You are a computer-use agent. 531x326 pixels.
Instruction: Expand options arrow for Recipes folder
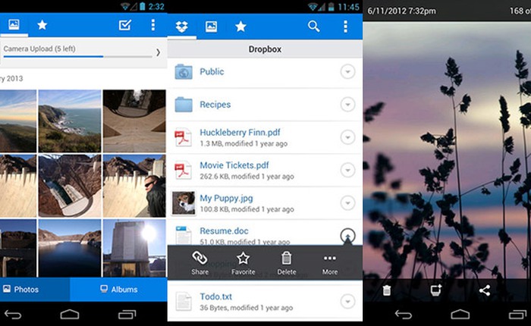(x=347, y=105)
